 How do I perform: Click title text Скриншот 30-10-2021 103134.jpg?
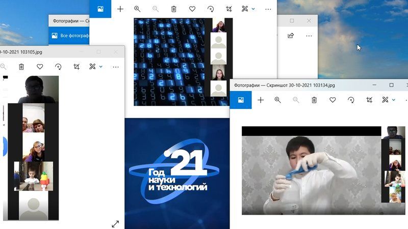300,85
